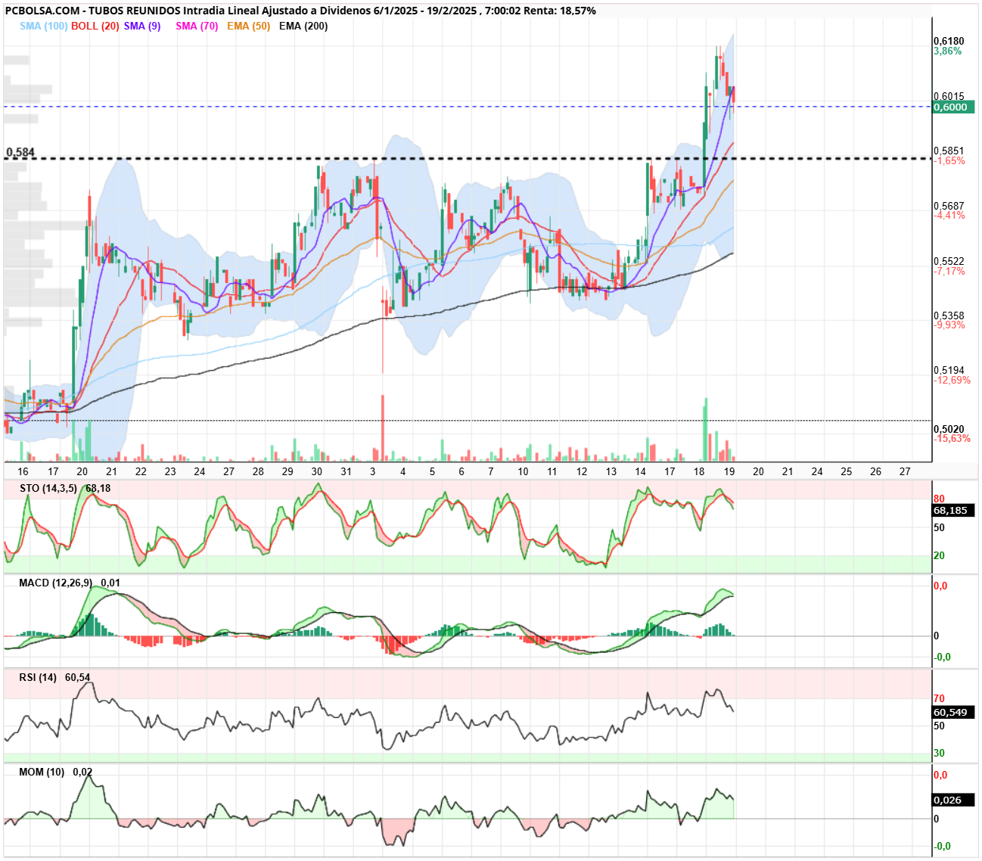Click the 0,6180 price axis label

pyautogui.click(x=949, y=41)
